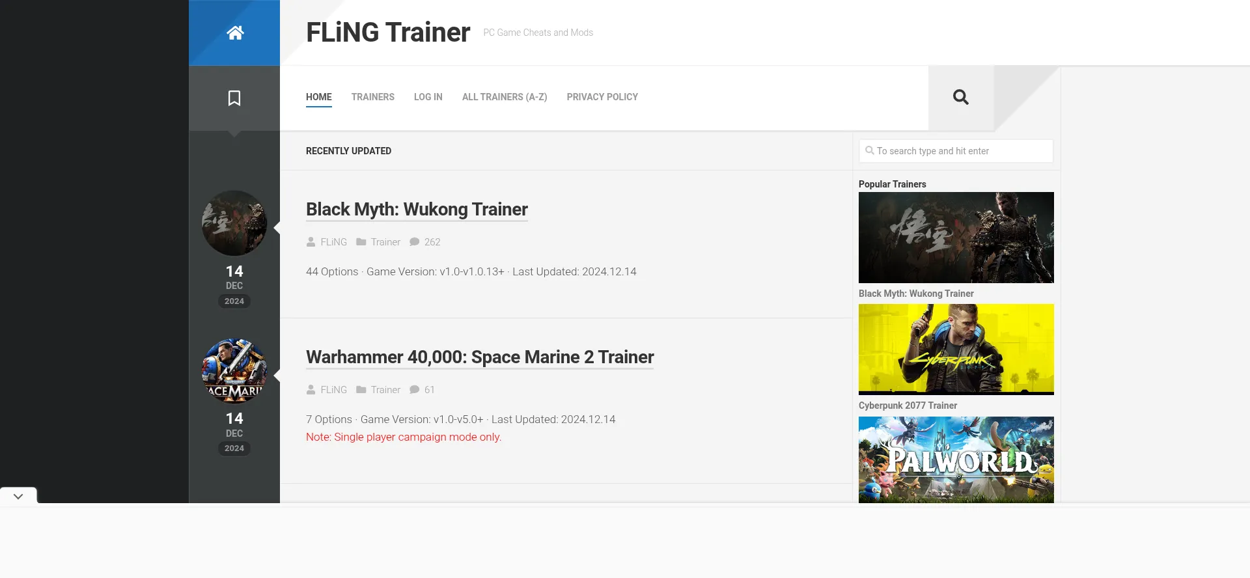Click the FLiNG Trainer site title
This screenshot has width=1250, height=578.
point(388,33)
